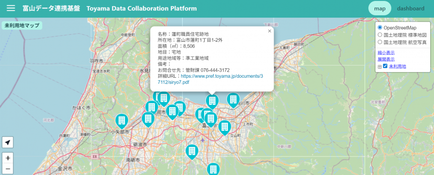Click the 砺波市 city label on map
434x175 pixels.
[x=140, y=145]
